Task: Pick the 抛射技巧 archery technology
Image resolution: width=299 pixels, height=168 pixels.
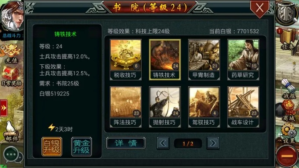Action: (x=165, y=107)
